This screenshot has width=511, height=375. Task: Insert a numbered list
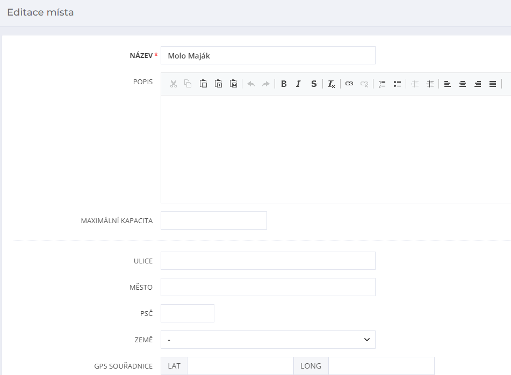[382, 84]
